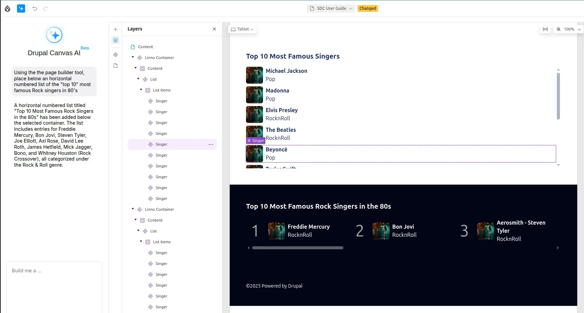The width and height of the screenshot is (584, 313).
Task: Collapse the first Linno Container tree node
Action: pos(133,57)
